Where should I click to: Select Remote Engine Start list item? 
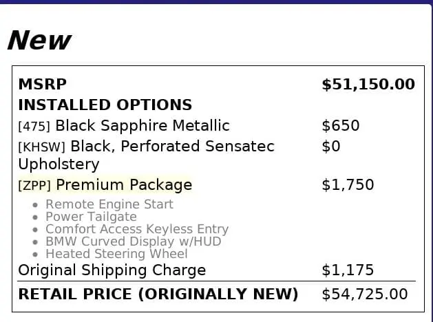[109, 204]
